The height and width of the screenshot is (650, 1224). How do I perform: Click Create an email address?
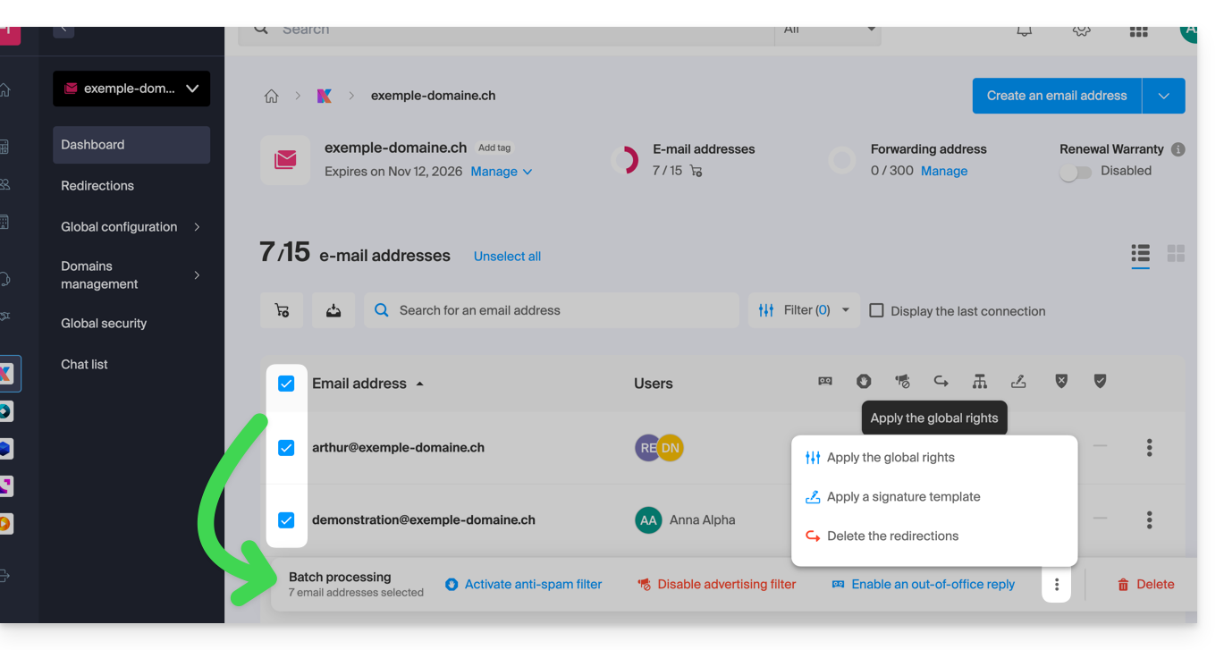[x=1057, y=96]
